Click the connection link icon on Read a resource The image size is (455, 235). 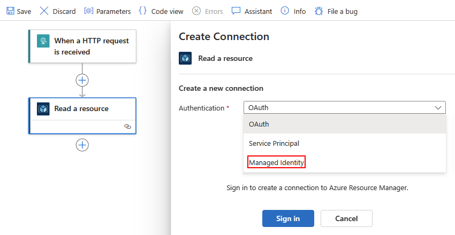[x=127, y=127]
